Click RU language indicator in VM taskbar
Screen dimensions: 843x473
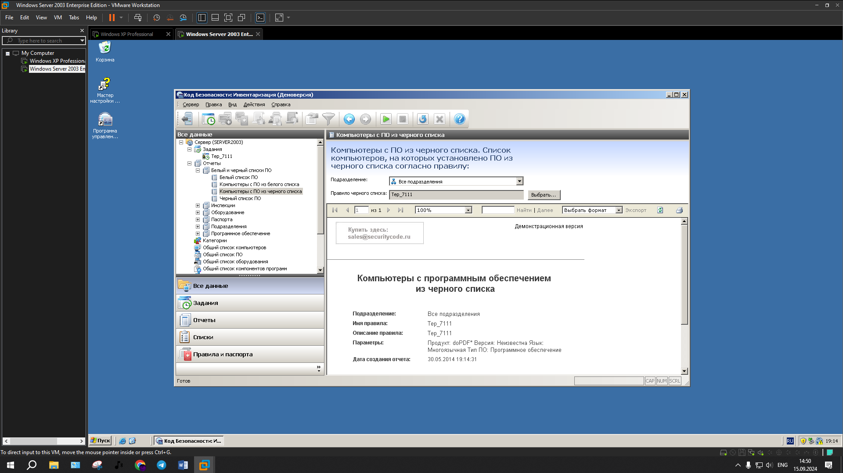click(790, 441)
